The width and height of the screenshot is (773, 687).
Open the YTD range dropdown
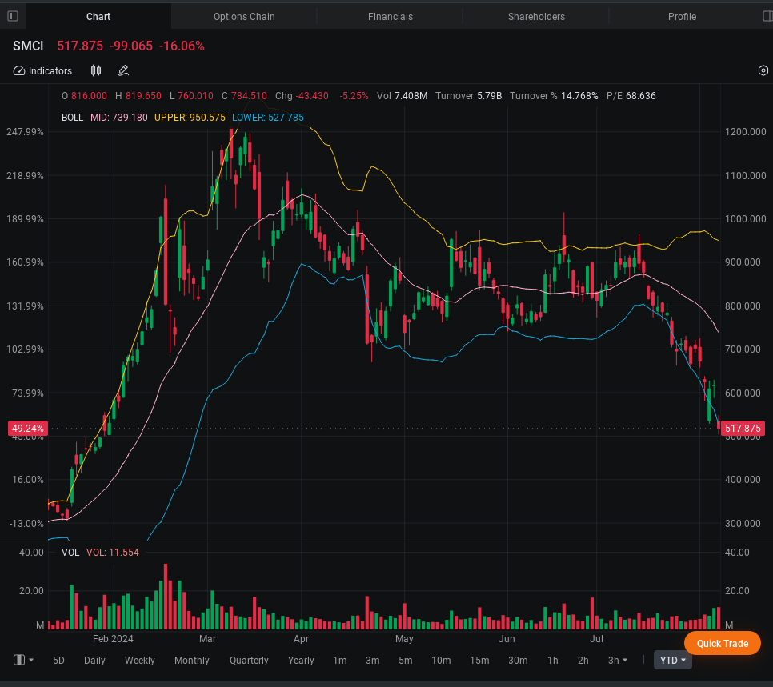pyautogui.click(x=672, y=661)
